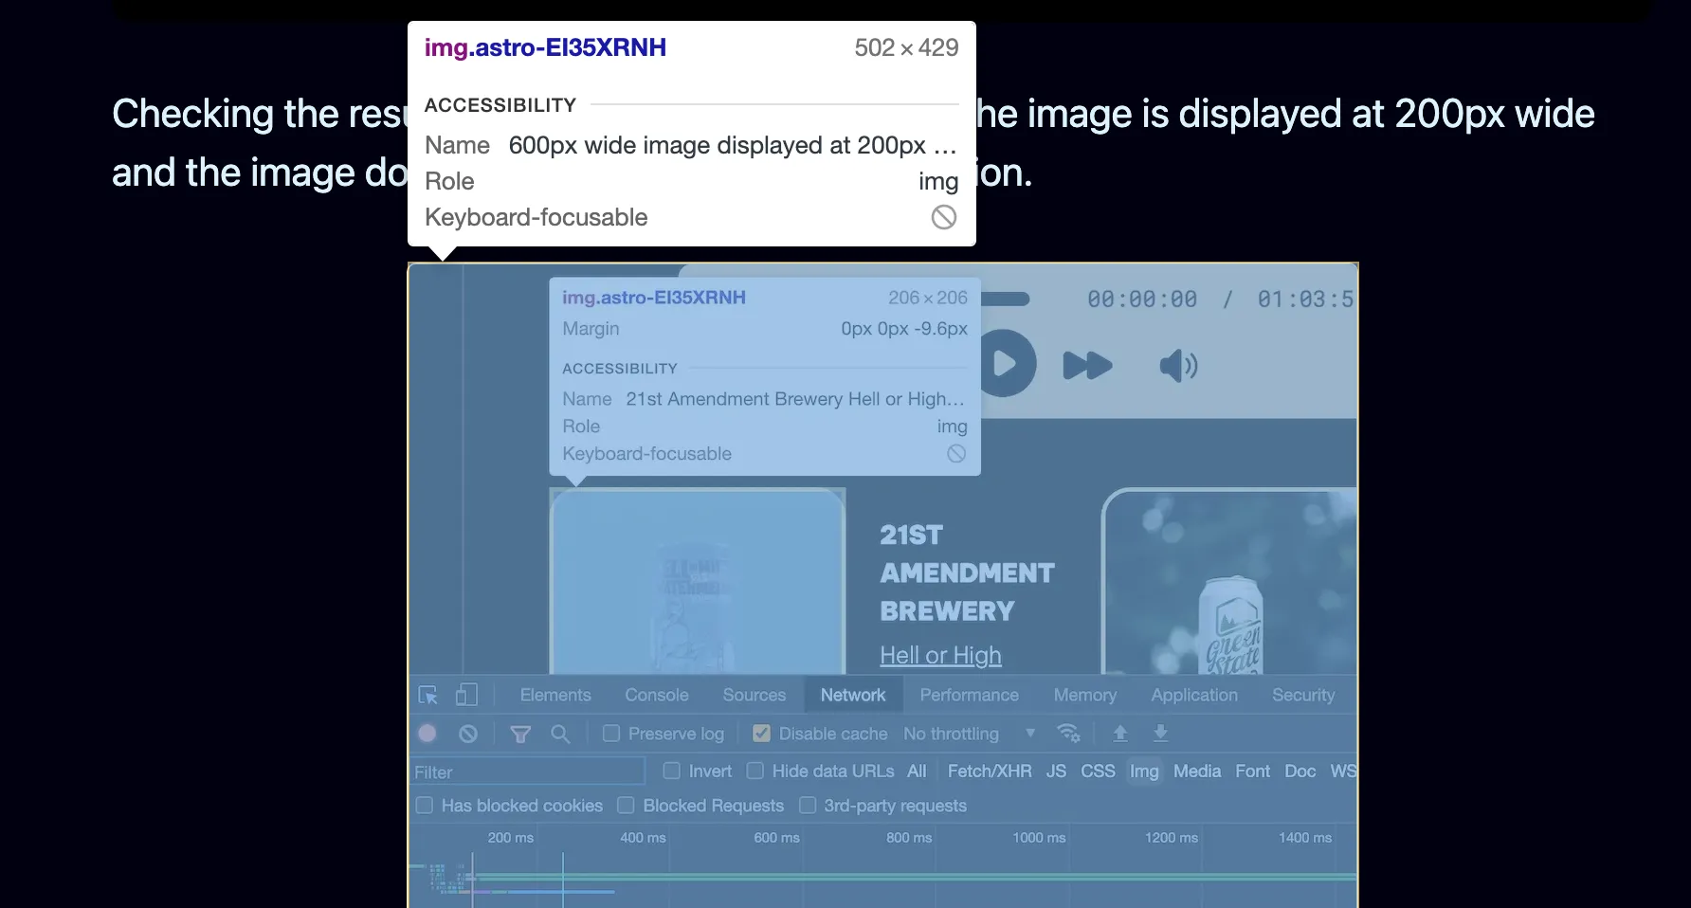Select the inspect element tool

[428, 695]
